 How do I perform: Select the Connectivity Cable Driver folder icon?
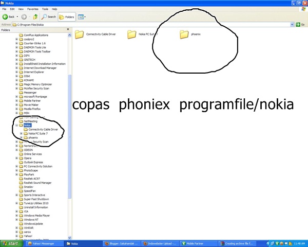(x=80, y=34)
